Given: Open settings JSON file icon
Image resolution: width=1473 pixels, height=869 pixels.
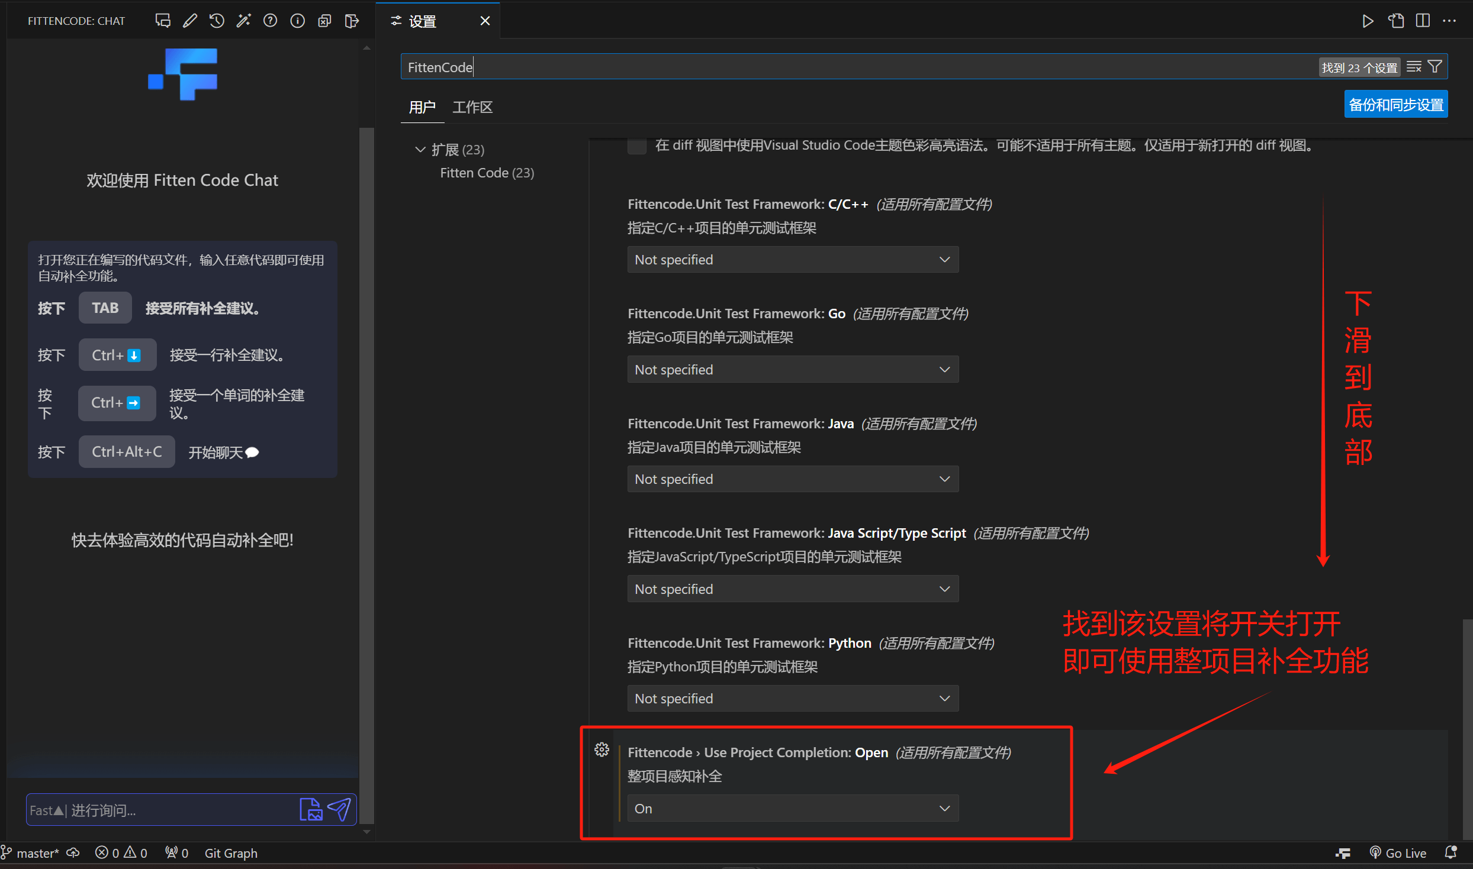Looking at the screenshot, I should coord(1396,21).
